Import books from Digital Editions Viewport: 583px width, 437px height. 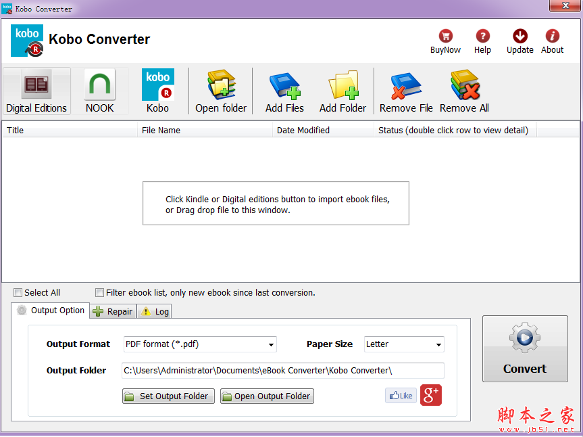(x=36, y=91)
